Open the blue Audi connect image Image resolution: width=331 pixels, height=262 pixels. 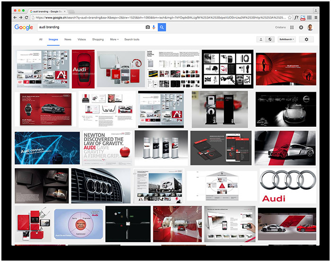(47, 148)
